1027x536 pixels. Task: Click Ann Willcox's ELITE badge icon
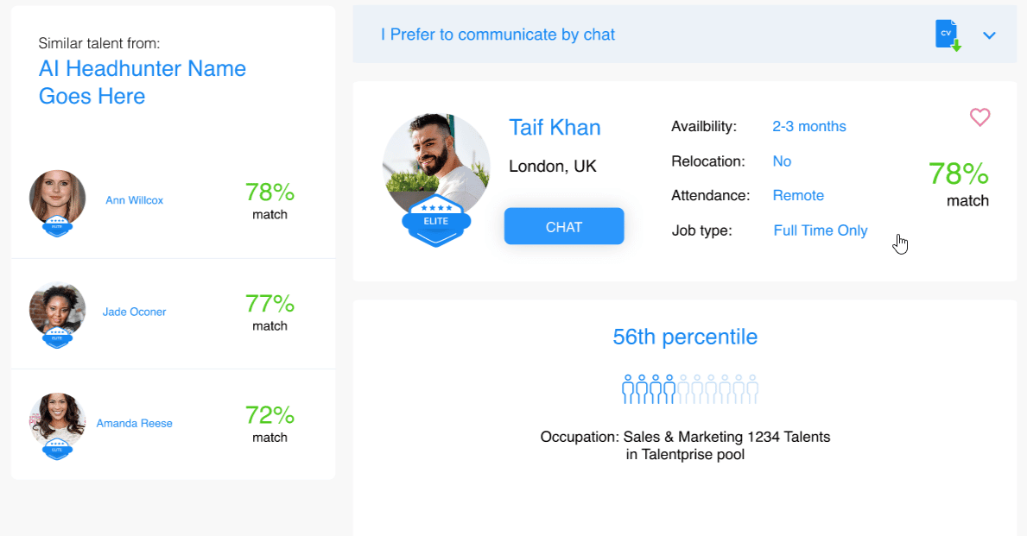pyautogui.click(x=57, y=227)
